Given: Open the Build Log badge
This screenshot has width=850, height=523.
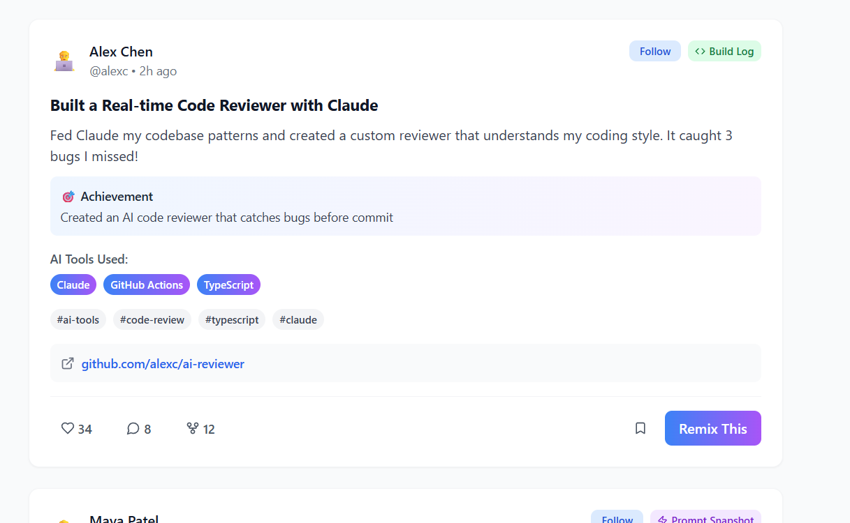Looking at the screenshot, I should pos(724,51).
